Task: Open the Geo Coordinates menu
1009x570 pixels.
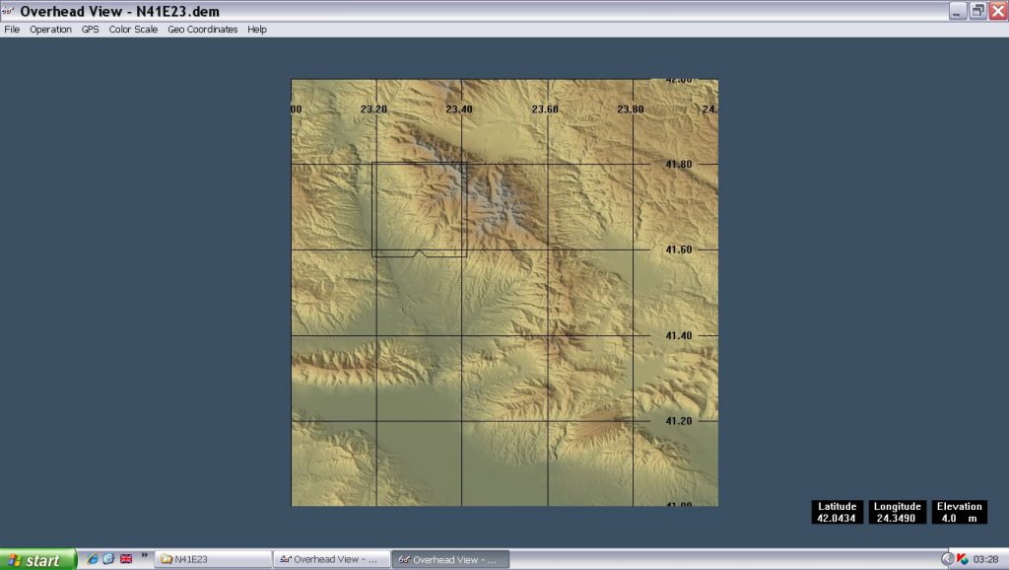Action: (203, 30)
